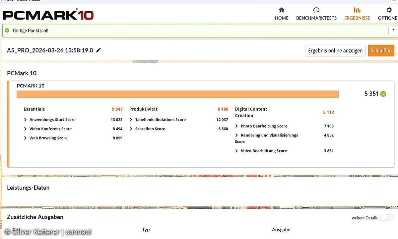Toggle the weitere Details switch
398x239 pixels.
pos(387,218)
